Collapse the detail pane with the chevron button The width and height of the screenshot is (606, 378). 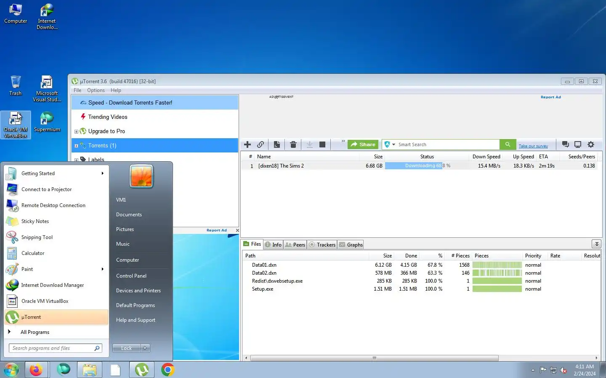596,244
